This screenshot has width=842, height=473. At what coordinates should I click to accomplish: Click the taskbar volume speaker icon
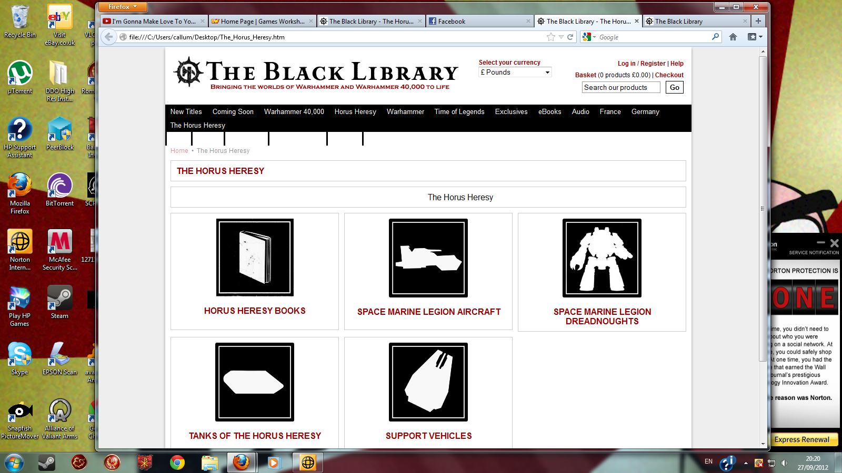click(784, 463)
